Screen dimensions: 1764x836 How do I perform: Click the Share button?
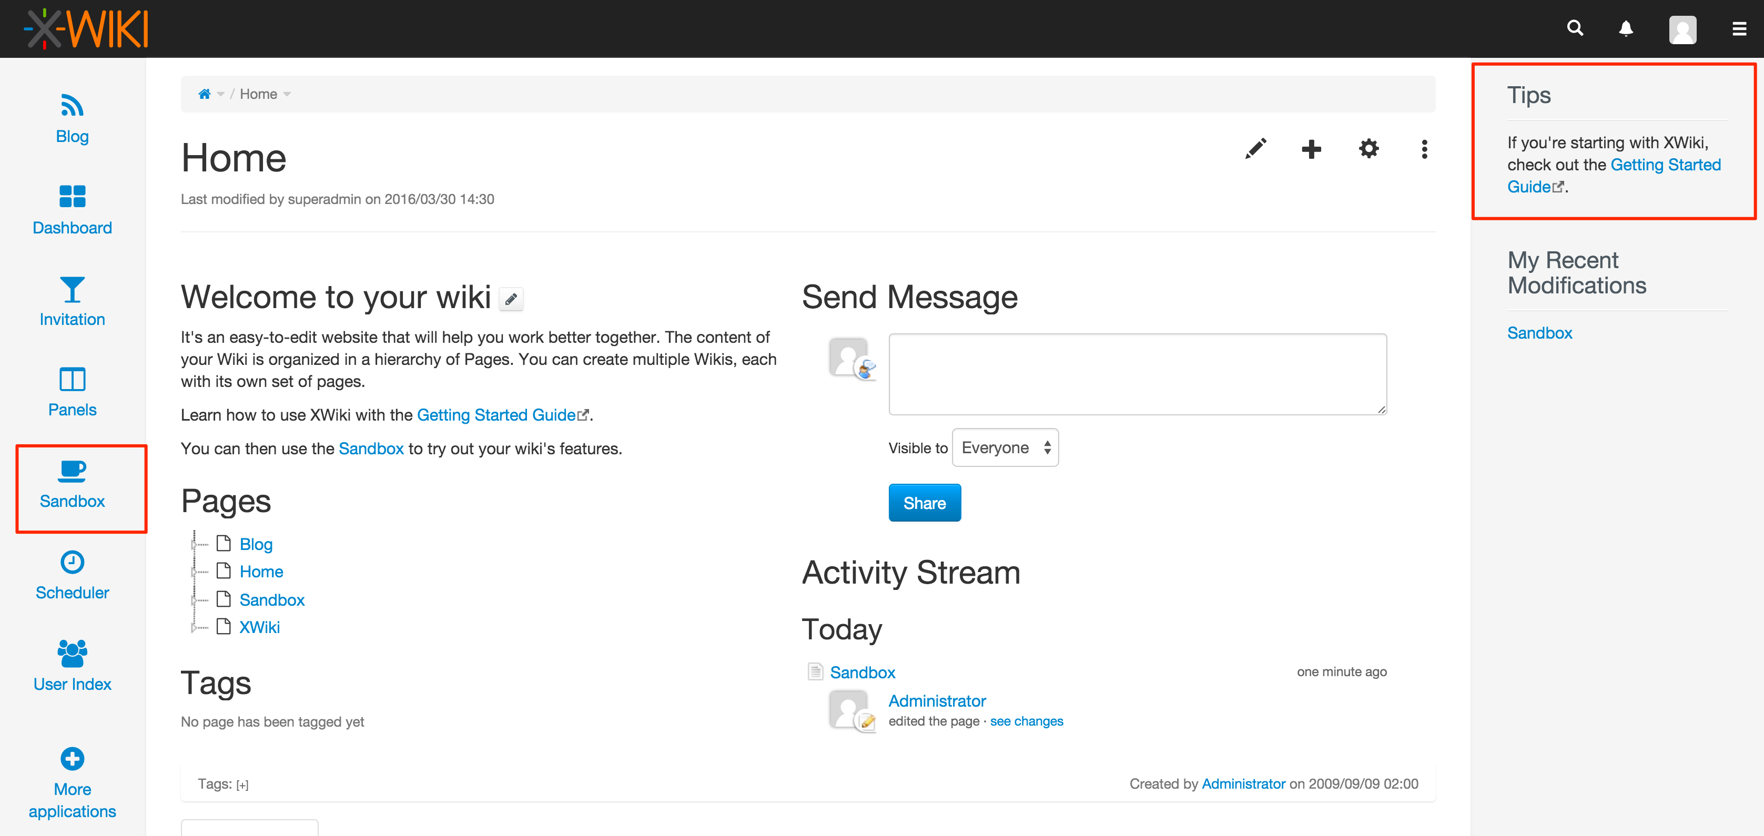point(925,503)
